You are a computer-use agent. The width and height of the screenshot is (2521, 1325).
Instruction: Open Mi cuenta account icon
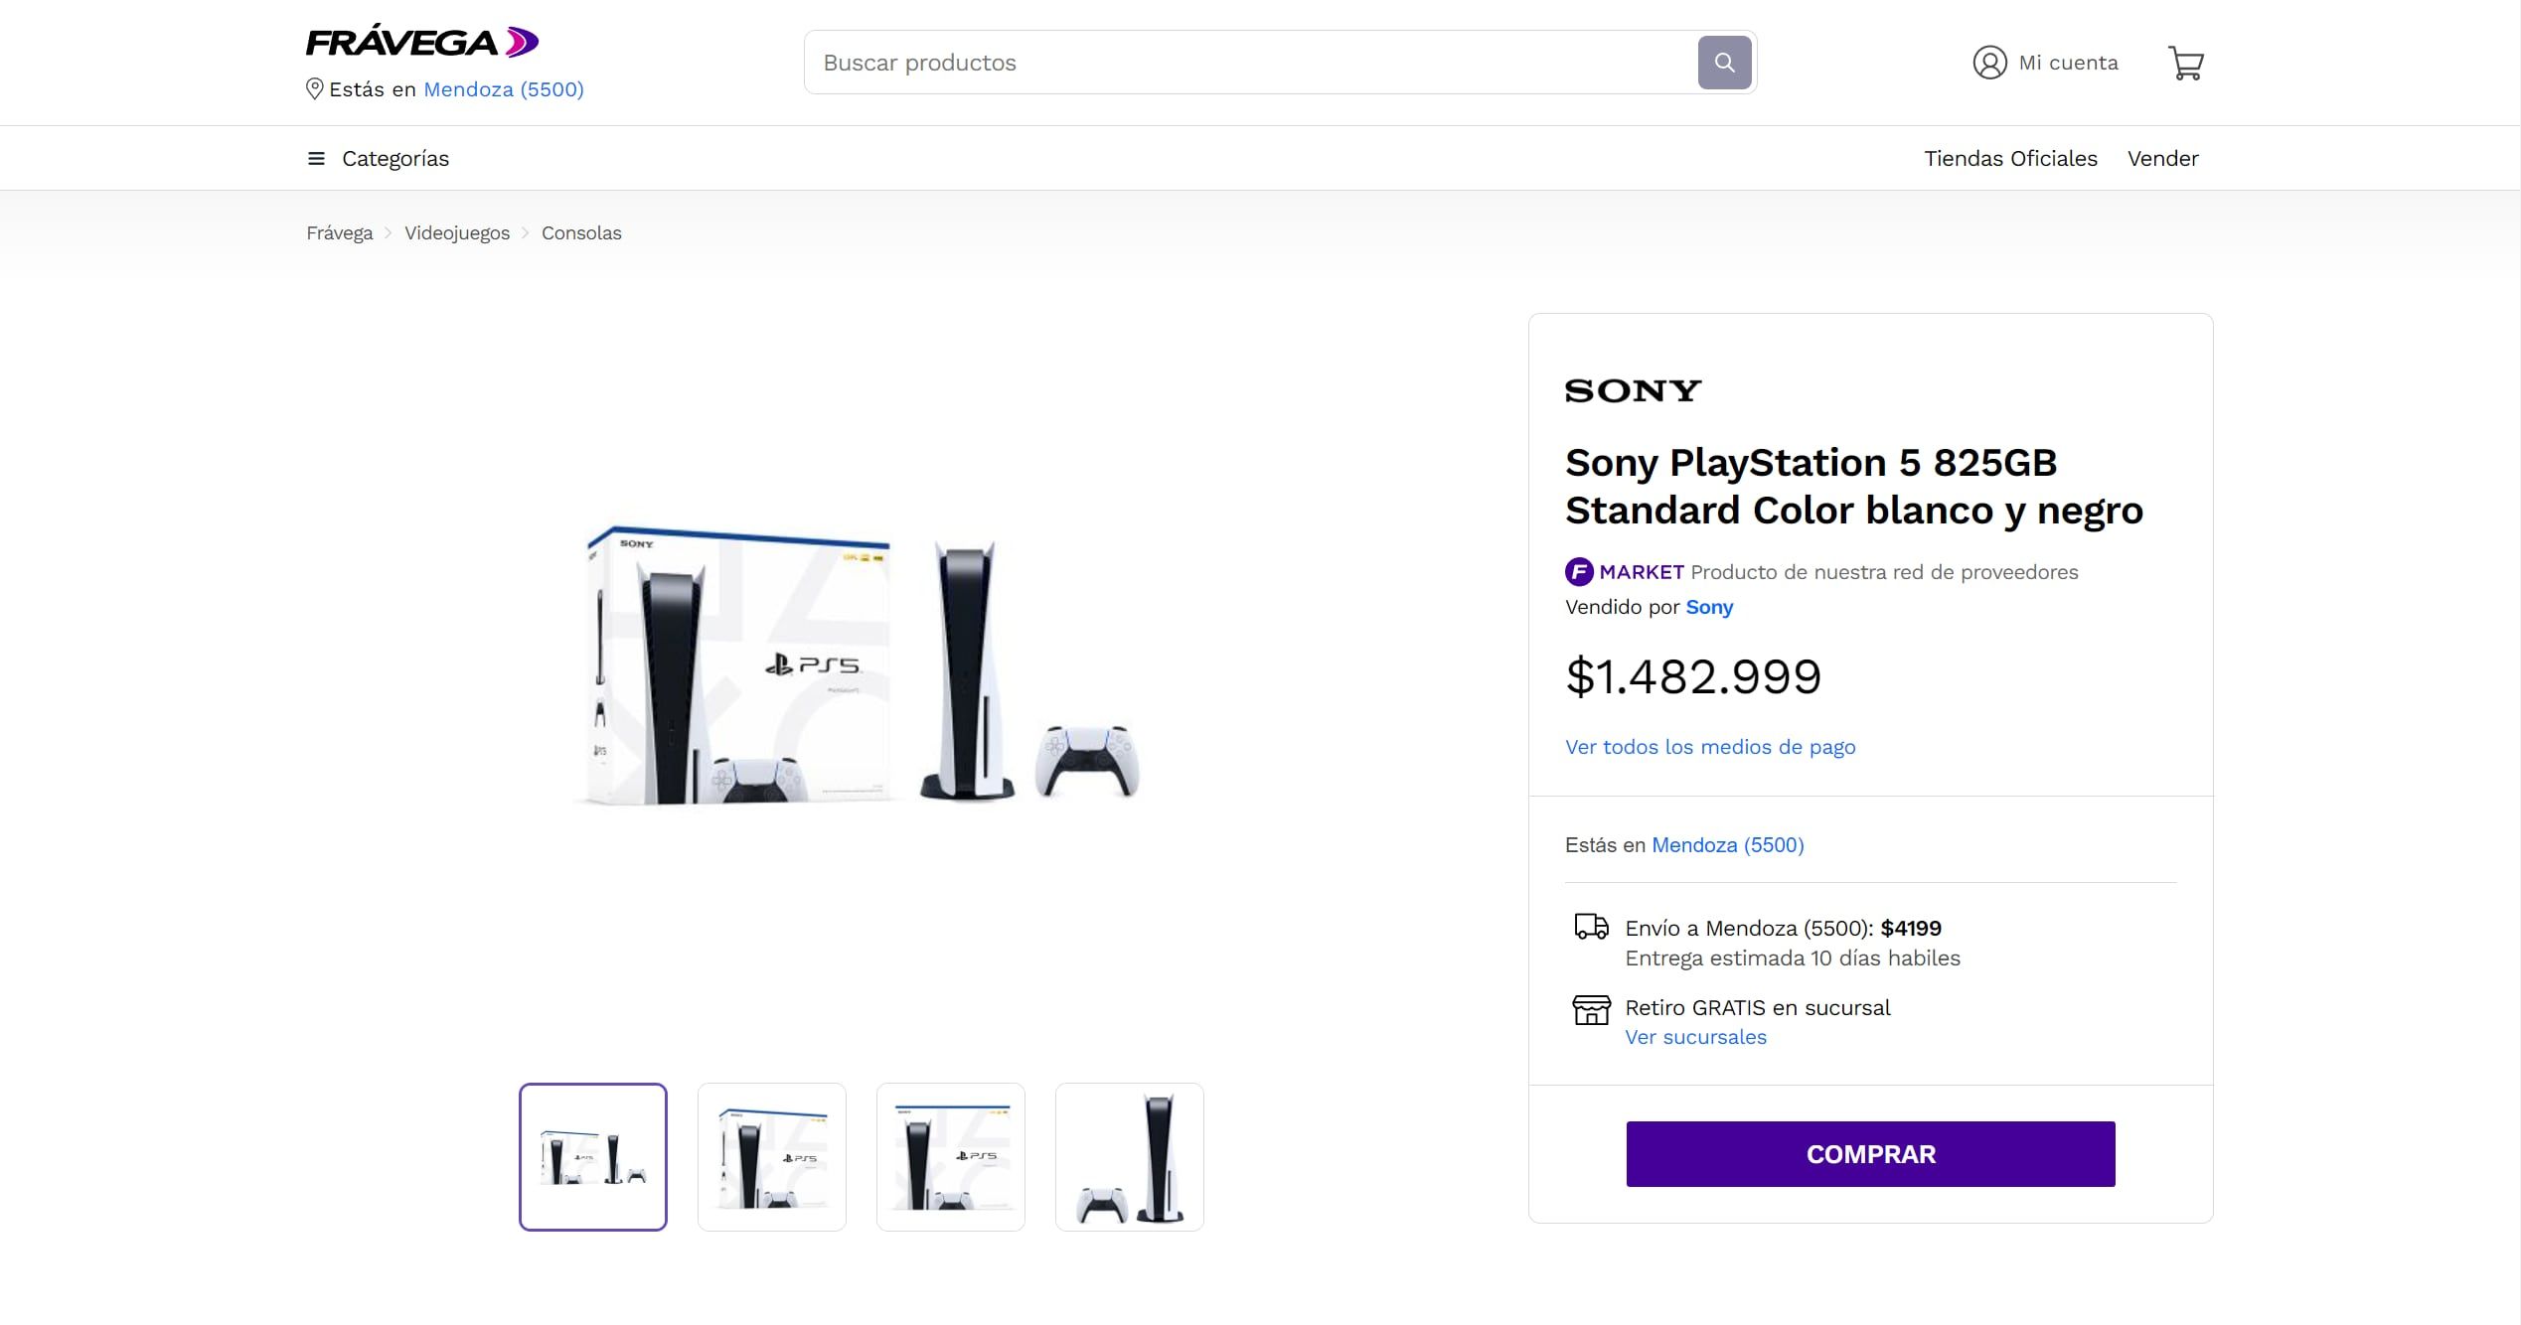coord(1988,62)
